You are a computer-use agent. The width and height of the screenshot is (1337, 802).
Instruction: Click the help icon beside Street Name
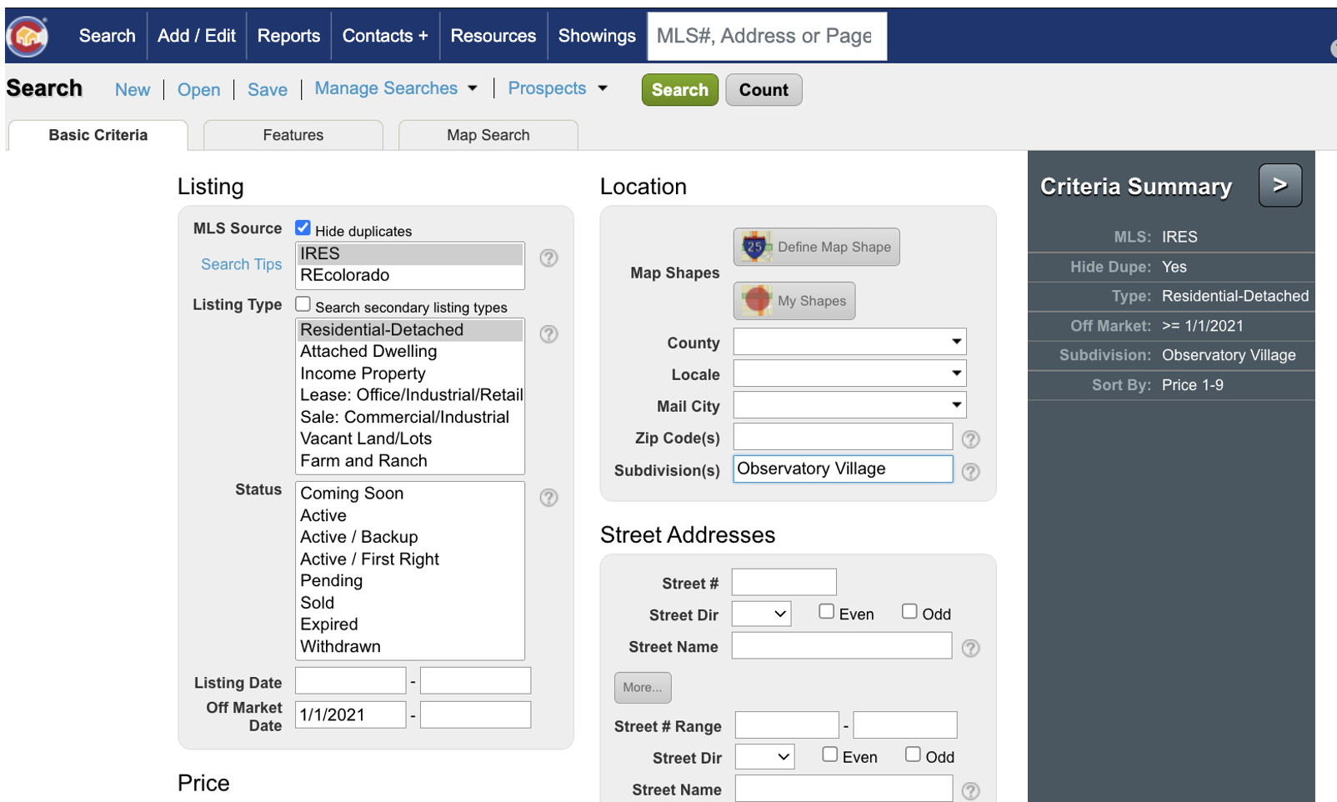tap(970, 646)
